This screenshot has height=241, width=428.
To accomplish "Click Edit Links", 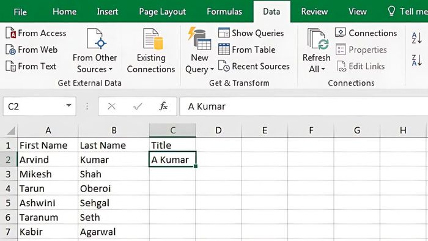I will [360, 66].
